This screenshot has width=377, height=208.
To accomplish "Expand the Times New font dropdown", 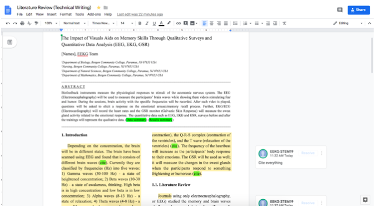I will pos(103,23).
